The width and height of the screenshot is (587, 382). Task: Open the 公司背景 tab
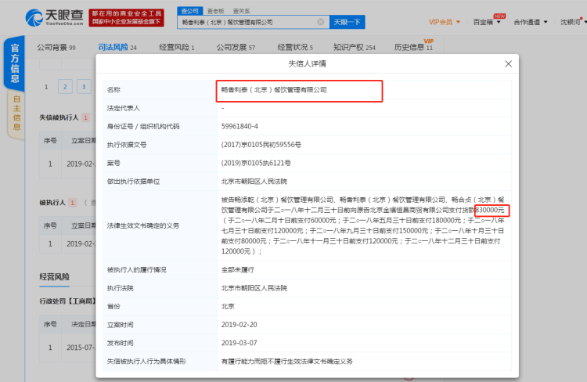pos(56,47)
